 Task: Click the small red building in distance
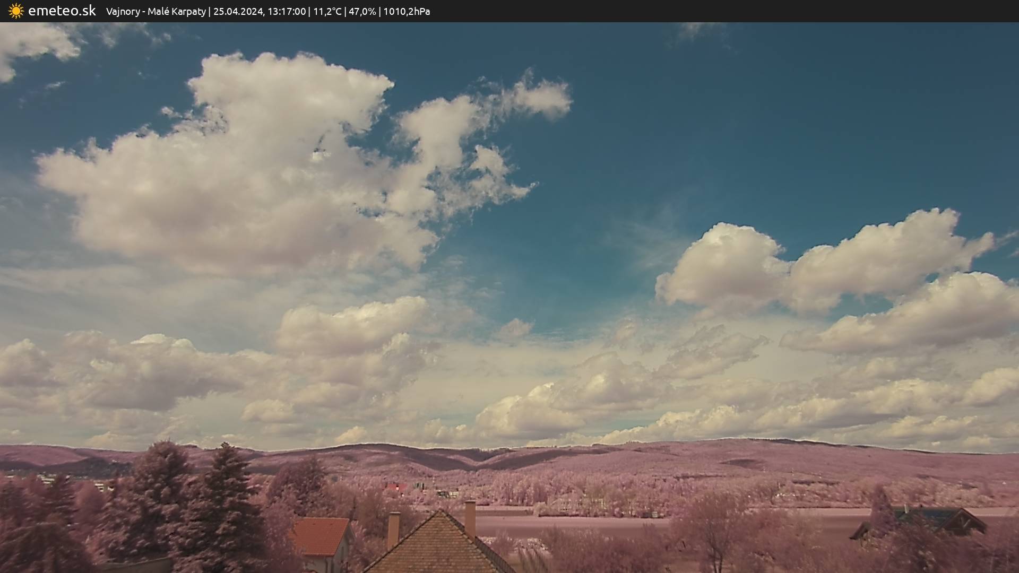point(395,487)
